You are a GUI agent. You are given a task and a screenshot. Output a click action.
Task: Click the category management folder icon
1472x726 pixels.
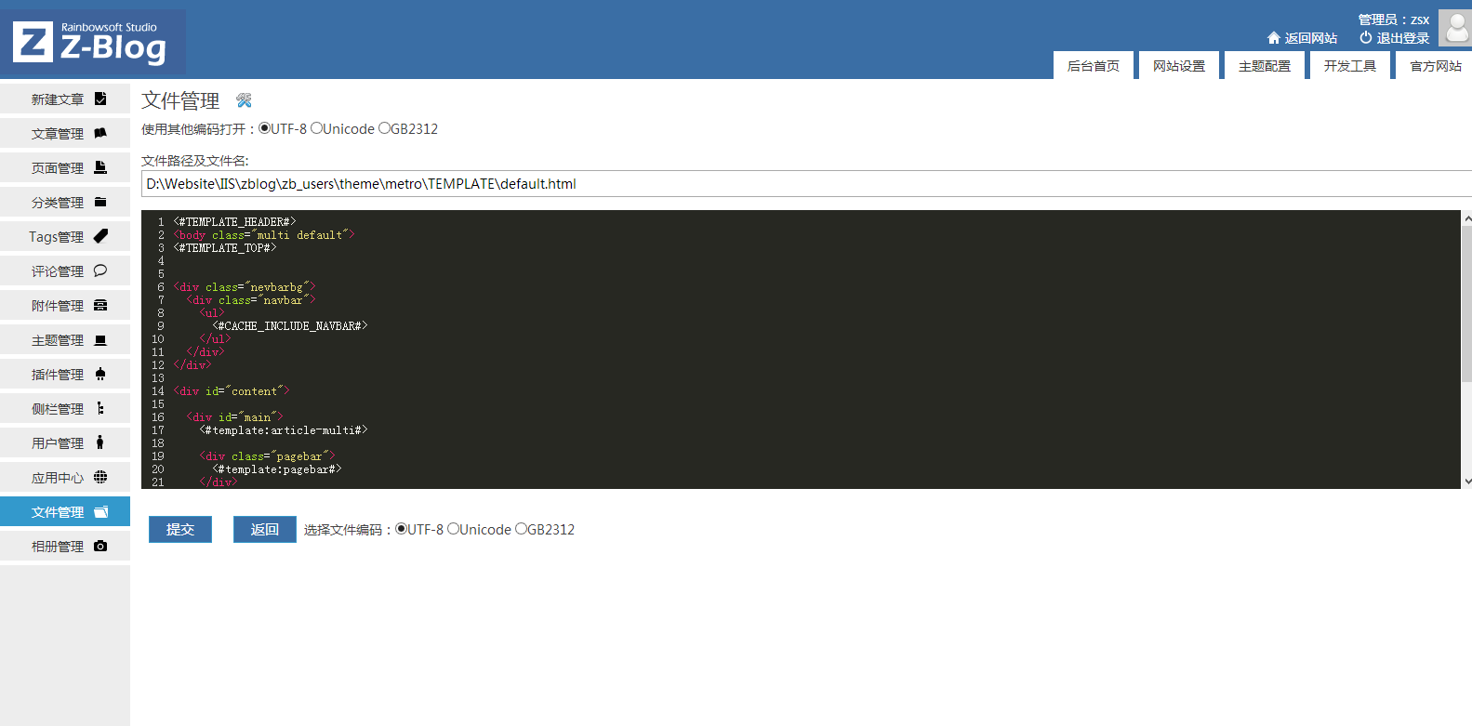[x=100, y=202]
